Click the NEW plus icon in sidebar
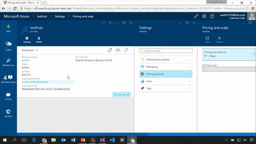 tap(8, 27)
